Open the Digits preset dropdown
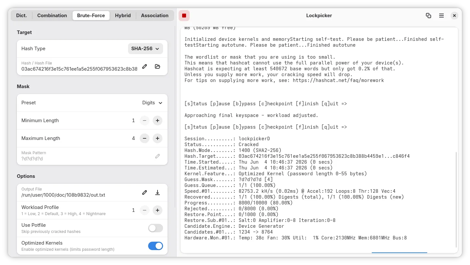This screenshot has height=265, width=470. pyautogui.click(x=152, y=103)
